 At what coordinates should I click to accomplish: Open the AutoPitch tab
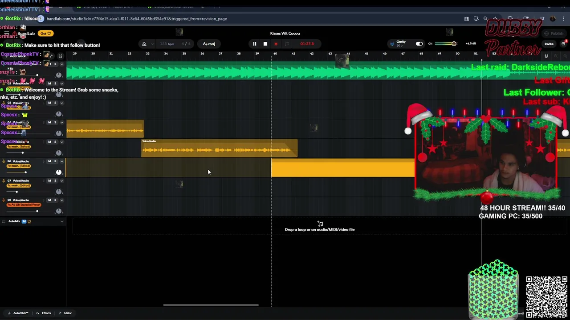(18, 313)
